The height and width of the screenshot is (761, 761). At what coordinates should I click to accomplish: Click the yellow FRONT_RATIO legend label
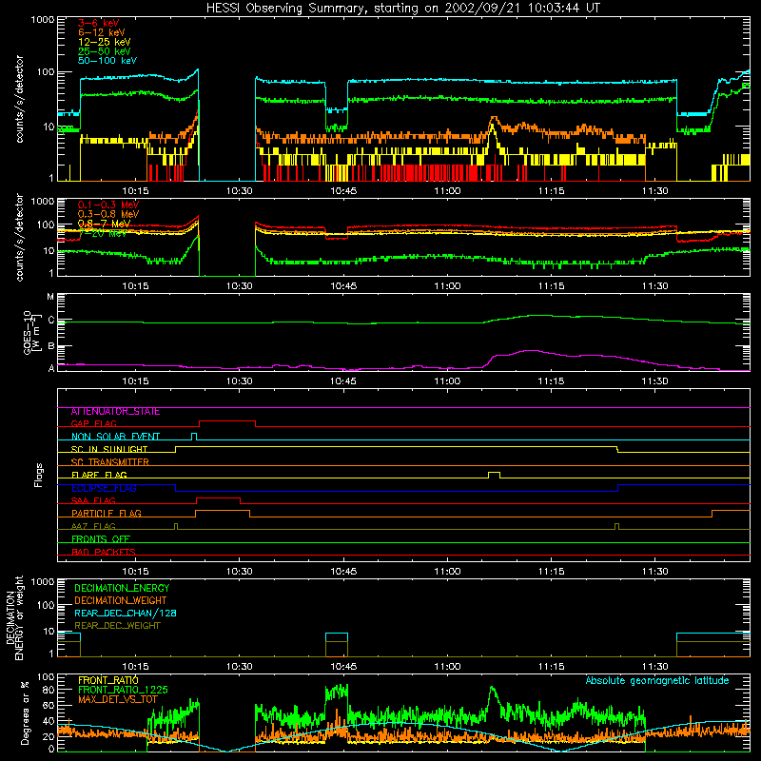pos(108,680)
